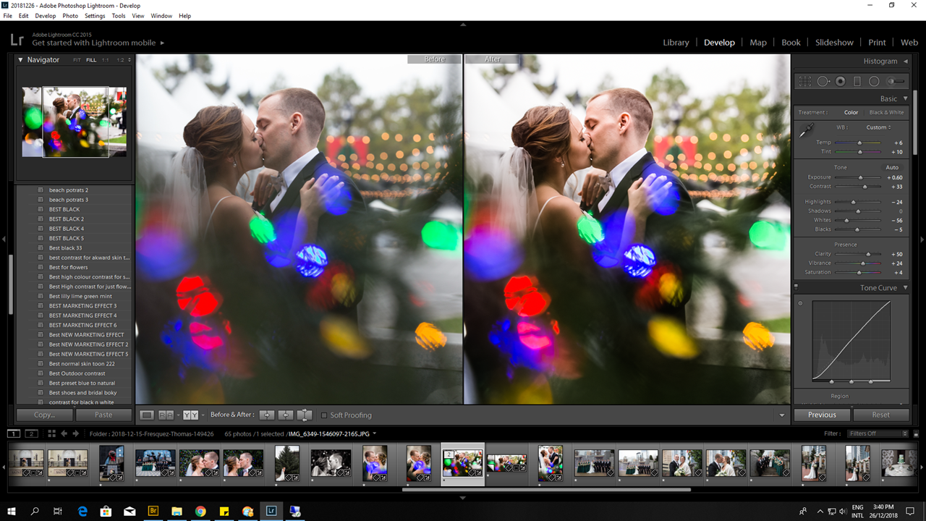Screen dimensions: 926x521
Task: Enable the Soft Proofing checkbox
Action: point(324,415)
